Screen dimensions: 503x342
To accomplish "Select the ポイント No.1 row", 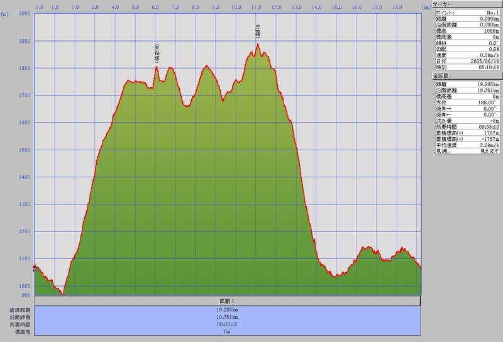I will click(467, 13).
